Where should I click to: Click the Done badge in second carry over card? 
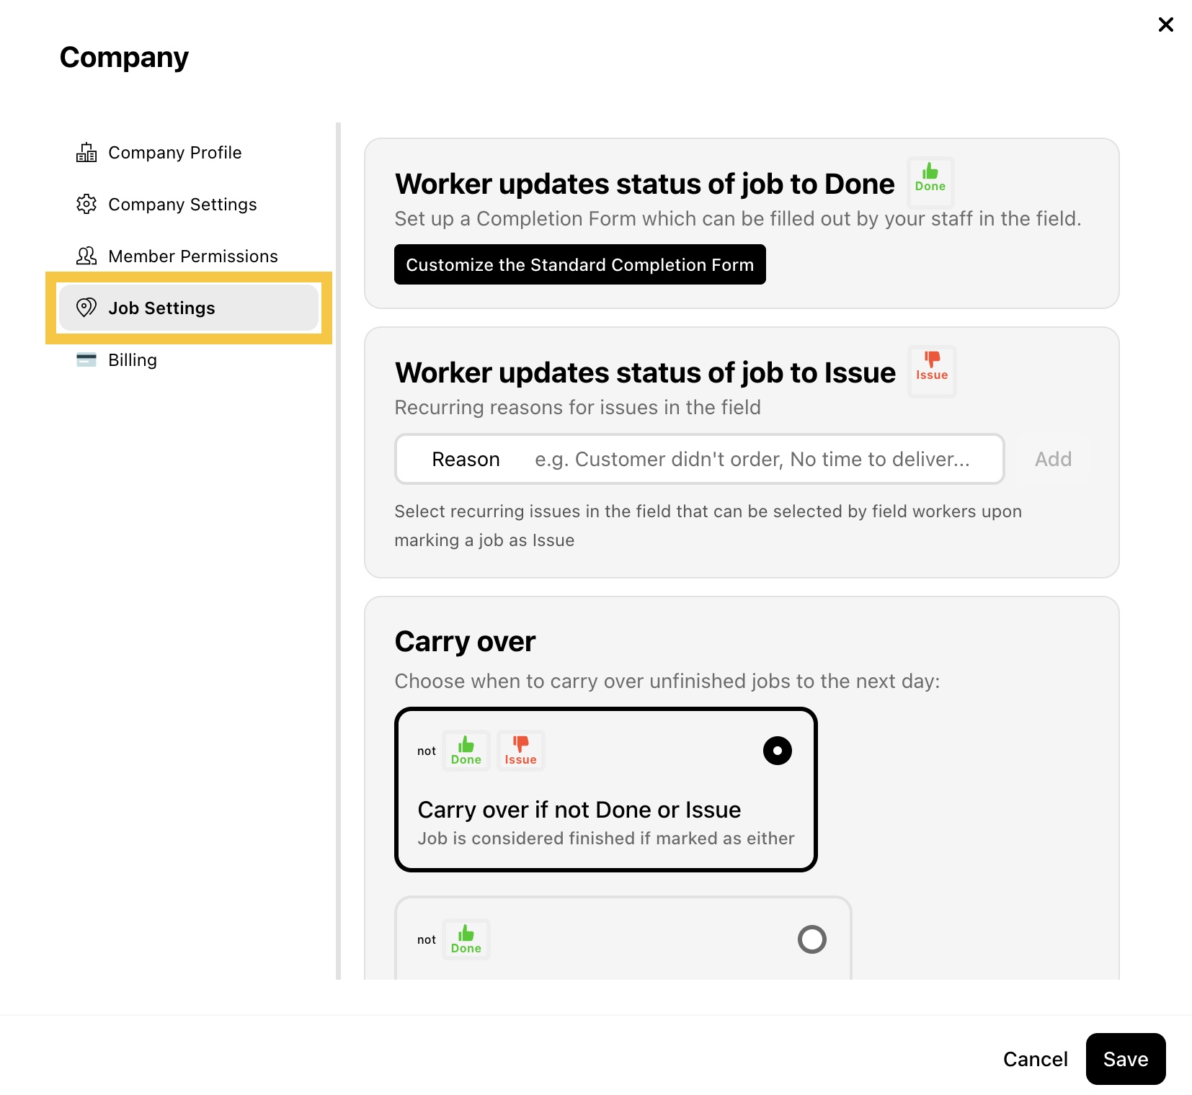(x=466, y=939)
